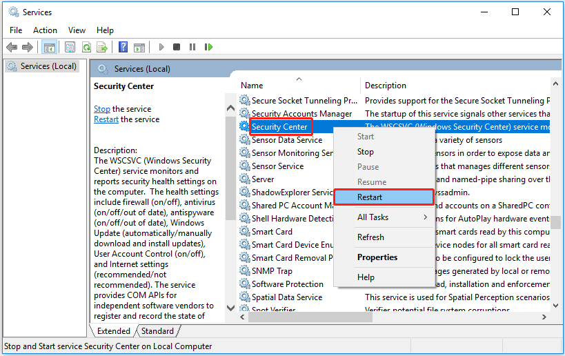Select Smart Card Removal Policy name
This screenshot has height=356, width=565.
coord(293,257)
